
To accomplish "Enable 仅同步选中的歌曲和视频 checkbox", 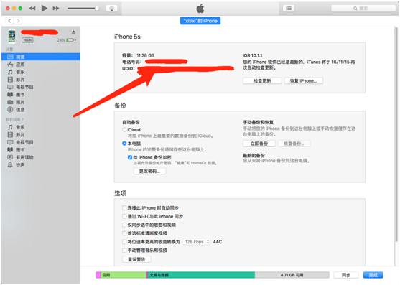I will [x=124, y=225].
